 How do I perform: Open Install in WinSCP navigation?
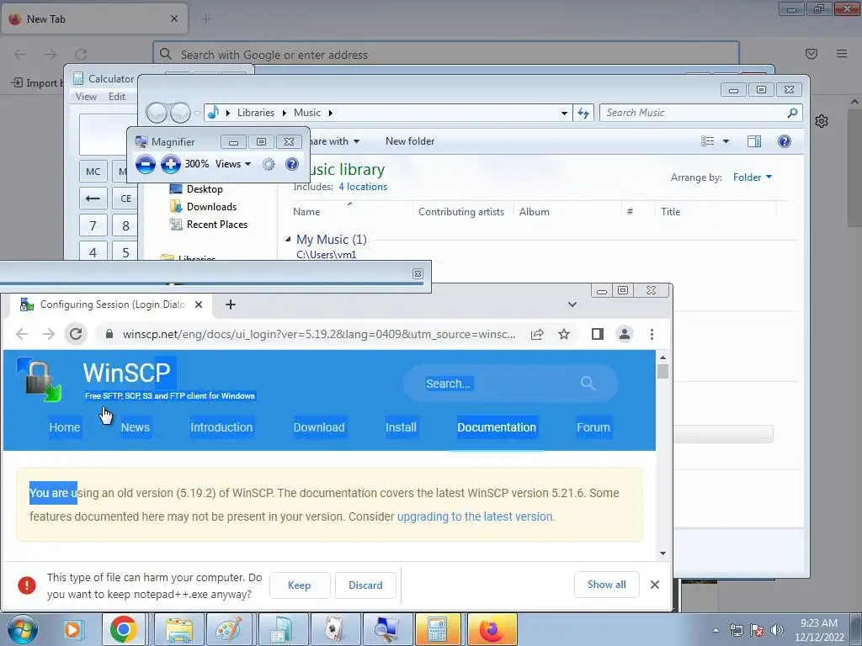click(401, 427)
